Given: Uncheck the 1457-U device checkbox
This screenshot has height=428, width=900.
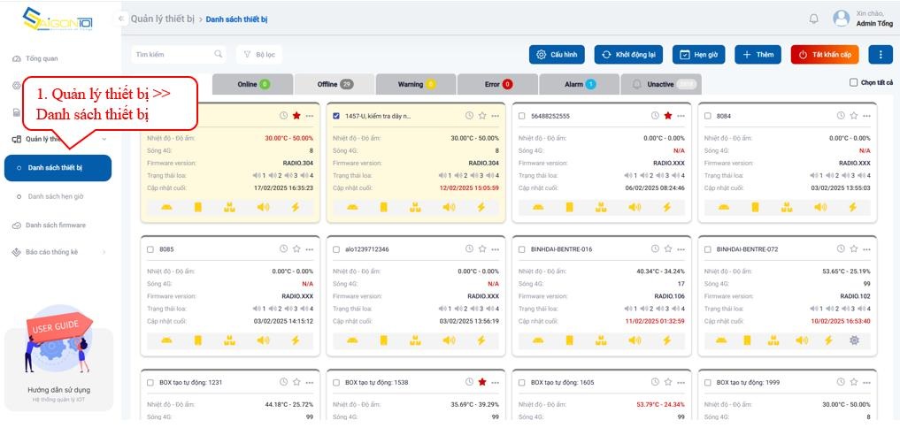Looking at the screenshot, I should pyautogui.click(x=335, y=116).
